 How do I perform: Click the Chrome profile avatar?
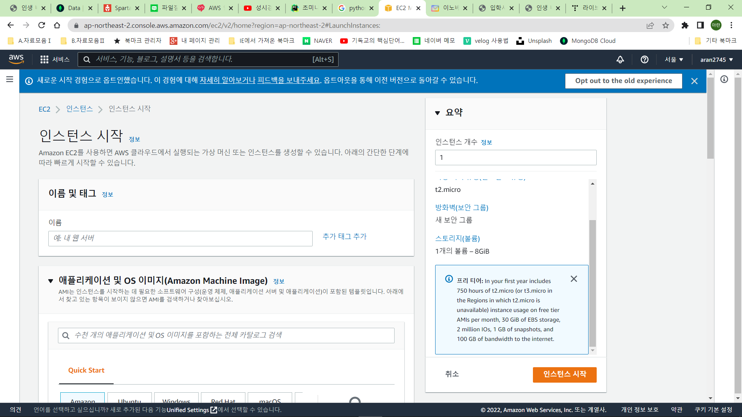pyautogui.click(x=716, y=25)
